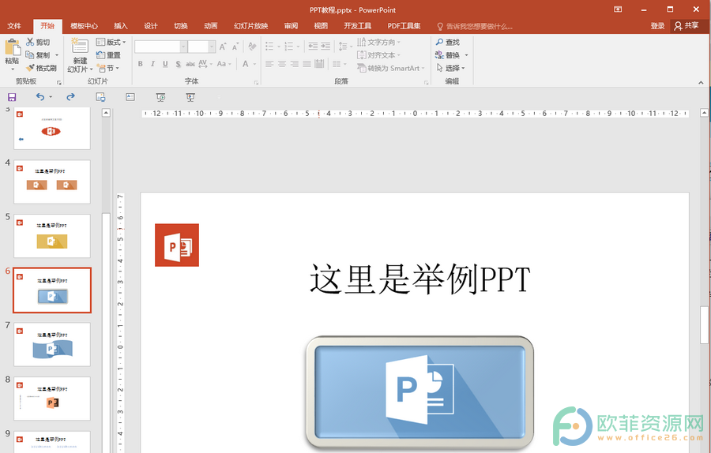
Task: Click the Redo arrow icon
Action: pyautogui.click(x=70, y=96)
